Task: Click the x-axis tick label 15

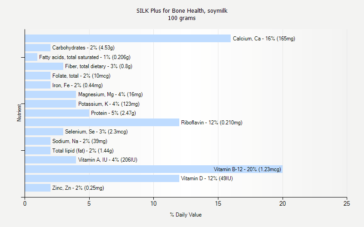Action: (x=218, y=203)
